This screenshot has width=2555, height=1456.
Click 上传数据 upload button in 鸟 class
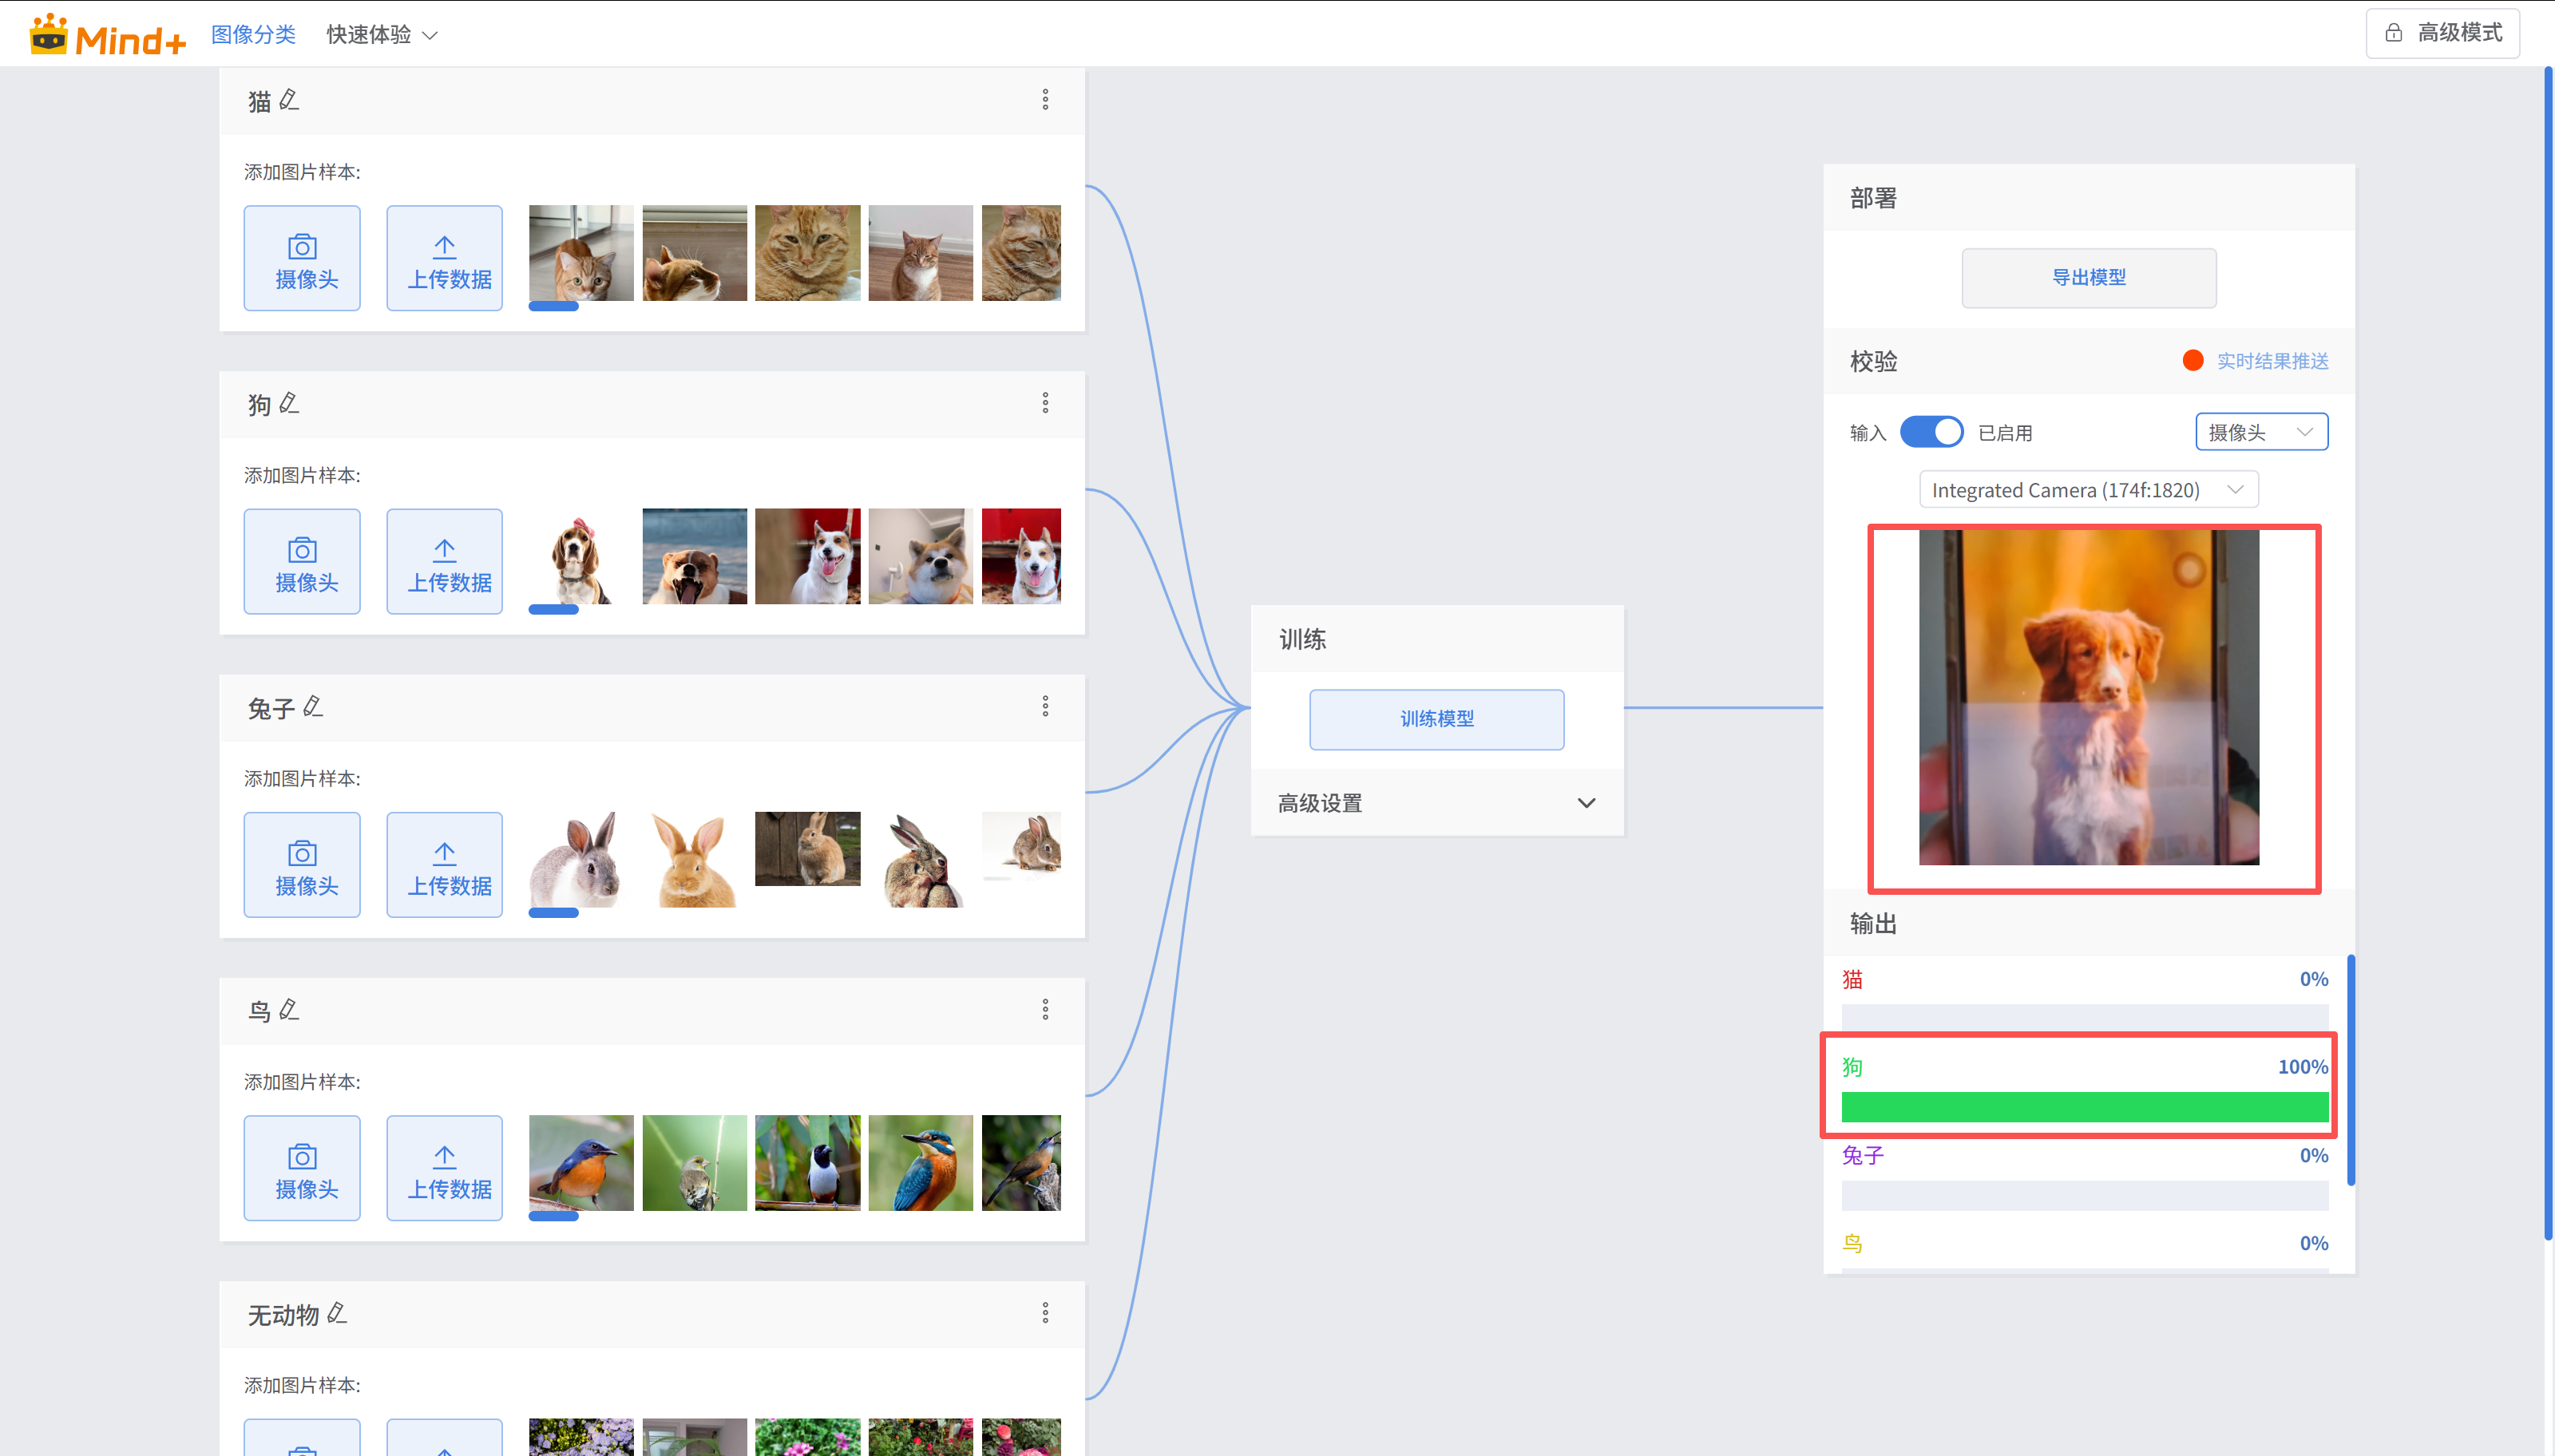pos(445,1168)
